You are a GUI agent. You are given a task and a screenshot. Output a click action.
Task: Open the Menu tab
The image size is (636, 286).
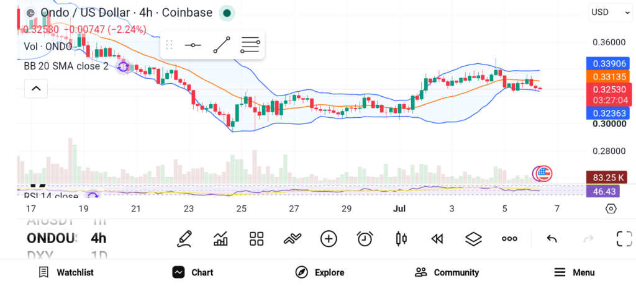coord(575,272)
